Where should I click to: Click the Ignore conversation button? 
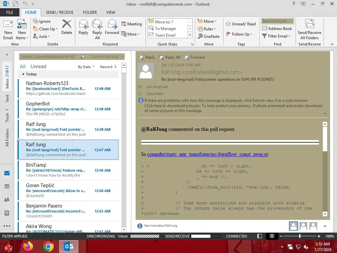(x=42, y=21)
